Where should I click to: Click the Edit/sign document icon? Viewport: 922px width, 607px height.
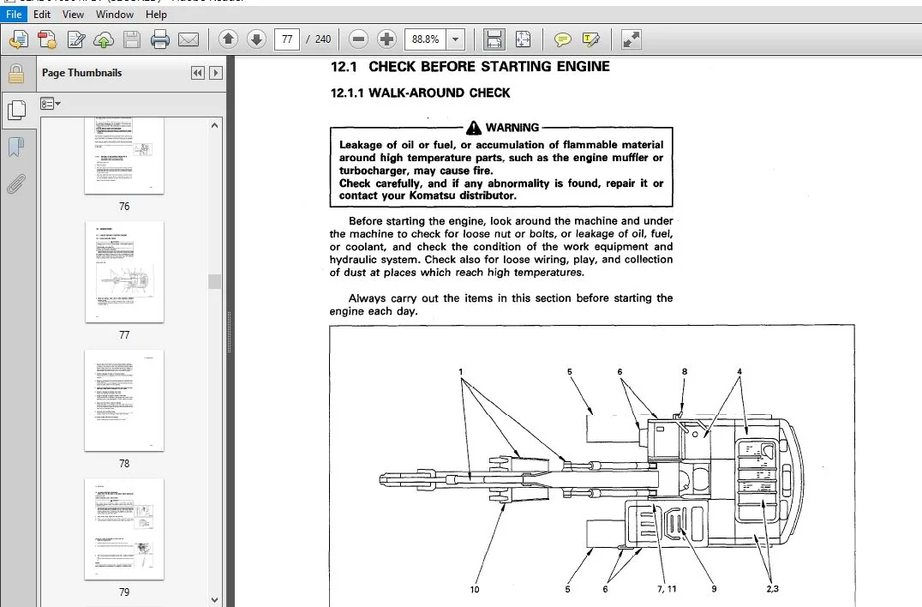pos(76,39)
